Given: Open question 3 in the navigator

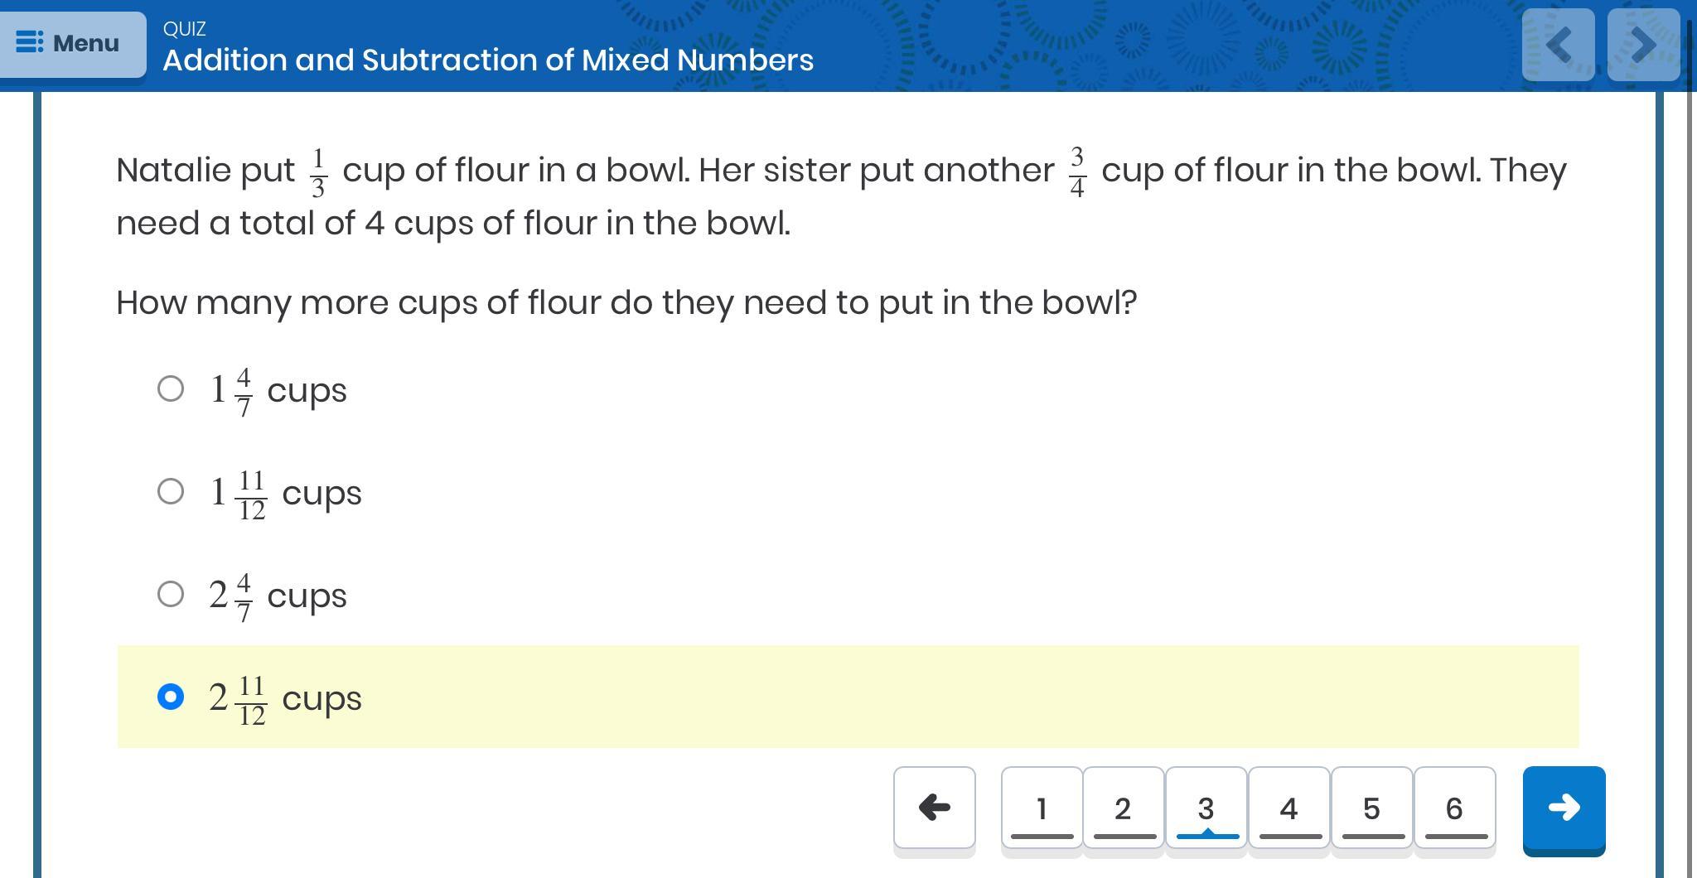Looking at the screenshot, I should pyautogui.click(x=1206, y=808).
